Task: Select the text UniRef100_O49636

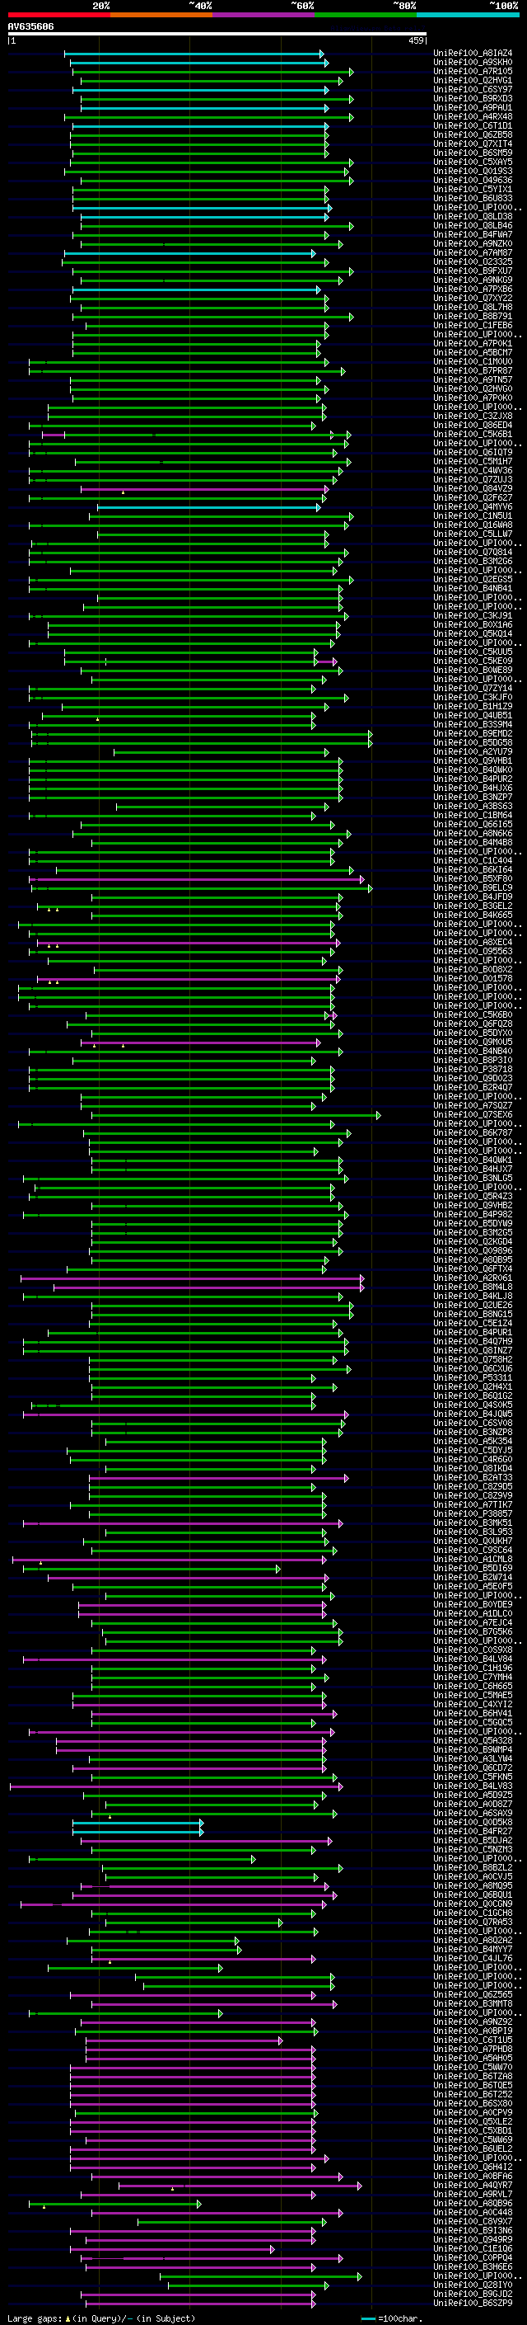Action: click(473, 180)
